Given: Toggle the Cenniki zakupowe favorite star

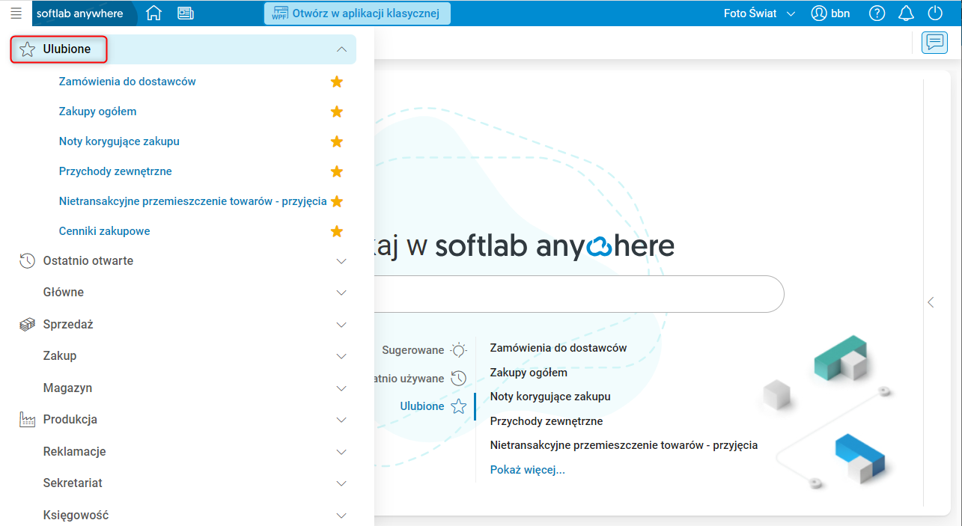Looking at the screenshot, I should click(337, 230).
